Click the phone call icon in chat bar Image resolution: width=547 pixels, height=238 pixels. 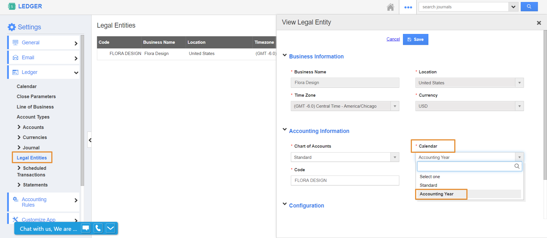[x=98, y=229]
